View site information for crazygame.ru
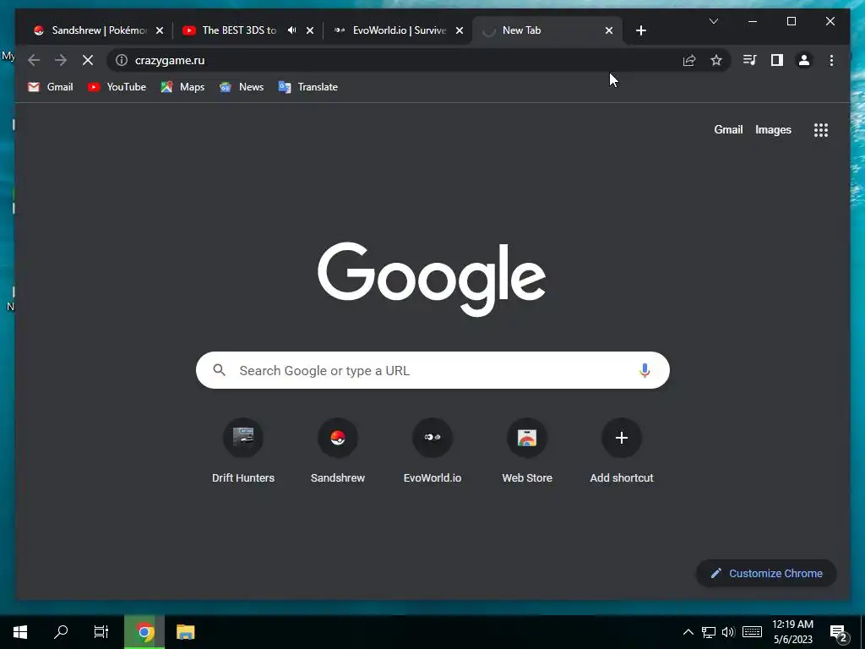865x649 pixels. pyautogui.click(x=122, y=60)
